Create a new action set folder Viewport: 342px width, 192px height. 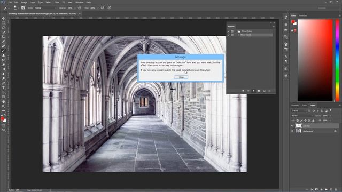point(259,91)
